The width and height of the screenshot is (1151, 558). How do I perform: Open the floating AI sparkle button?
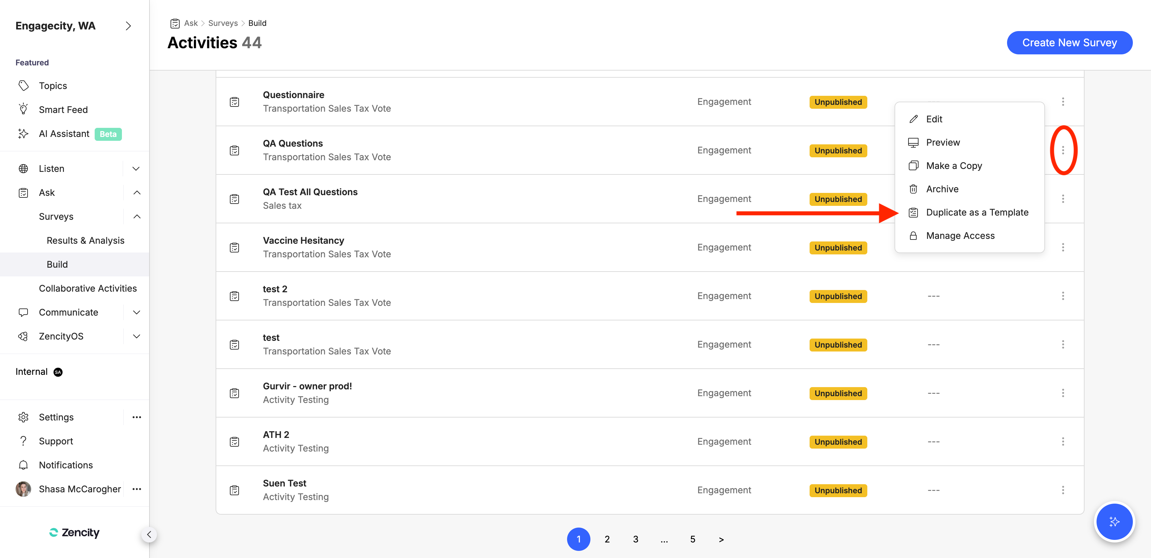[1114, 521]
